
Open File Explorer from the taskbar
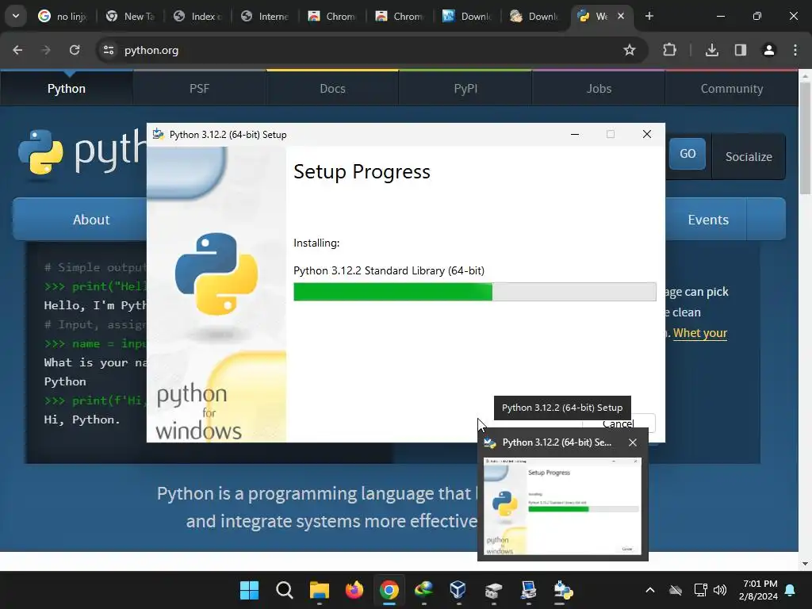(319, 590)
